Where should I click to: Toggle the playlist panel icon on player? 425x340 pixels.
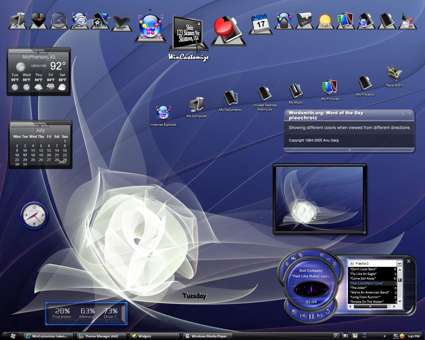pos(300,255)
